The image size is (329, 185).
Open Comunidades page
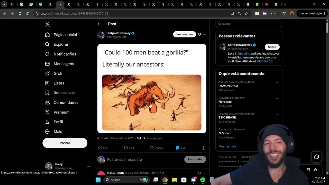62,103
